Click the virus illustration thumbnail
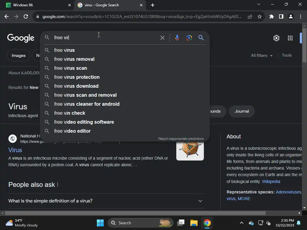307x230 pixels. coord(190,151)
